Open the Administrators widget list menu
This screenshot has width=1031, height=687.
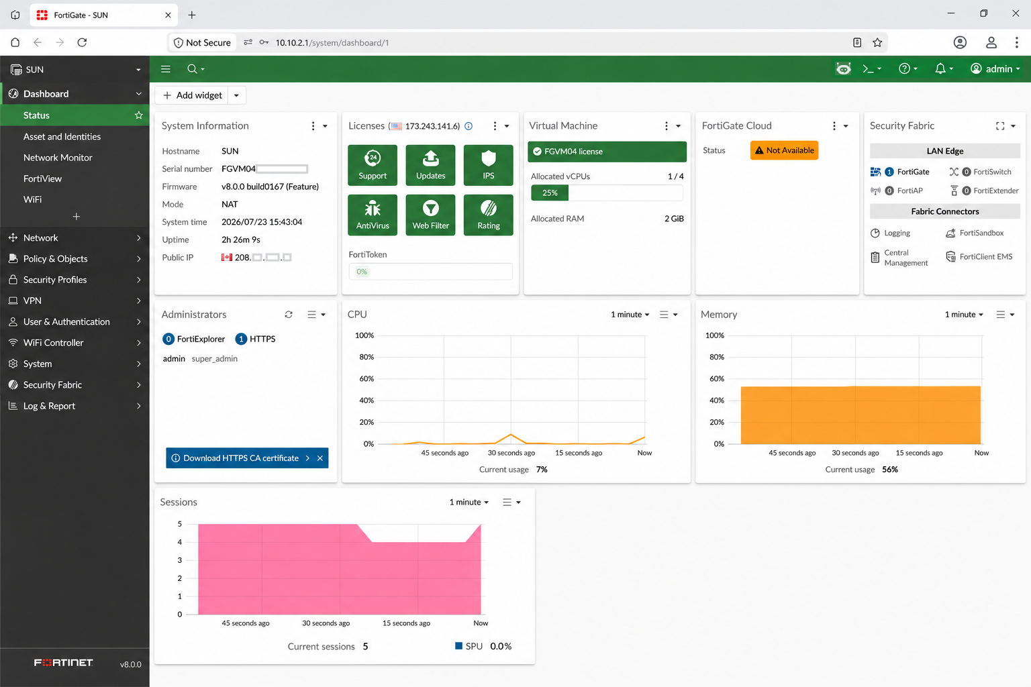pos(316,315)
